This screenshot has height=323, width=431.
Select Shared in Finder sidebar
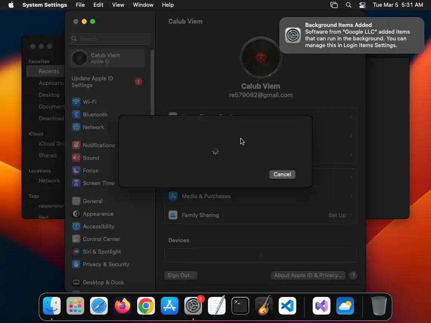pyautogui.click(x=45, y=156)
